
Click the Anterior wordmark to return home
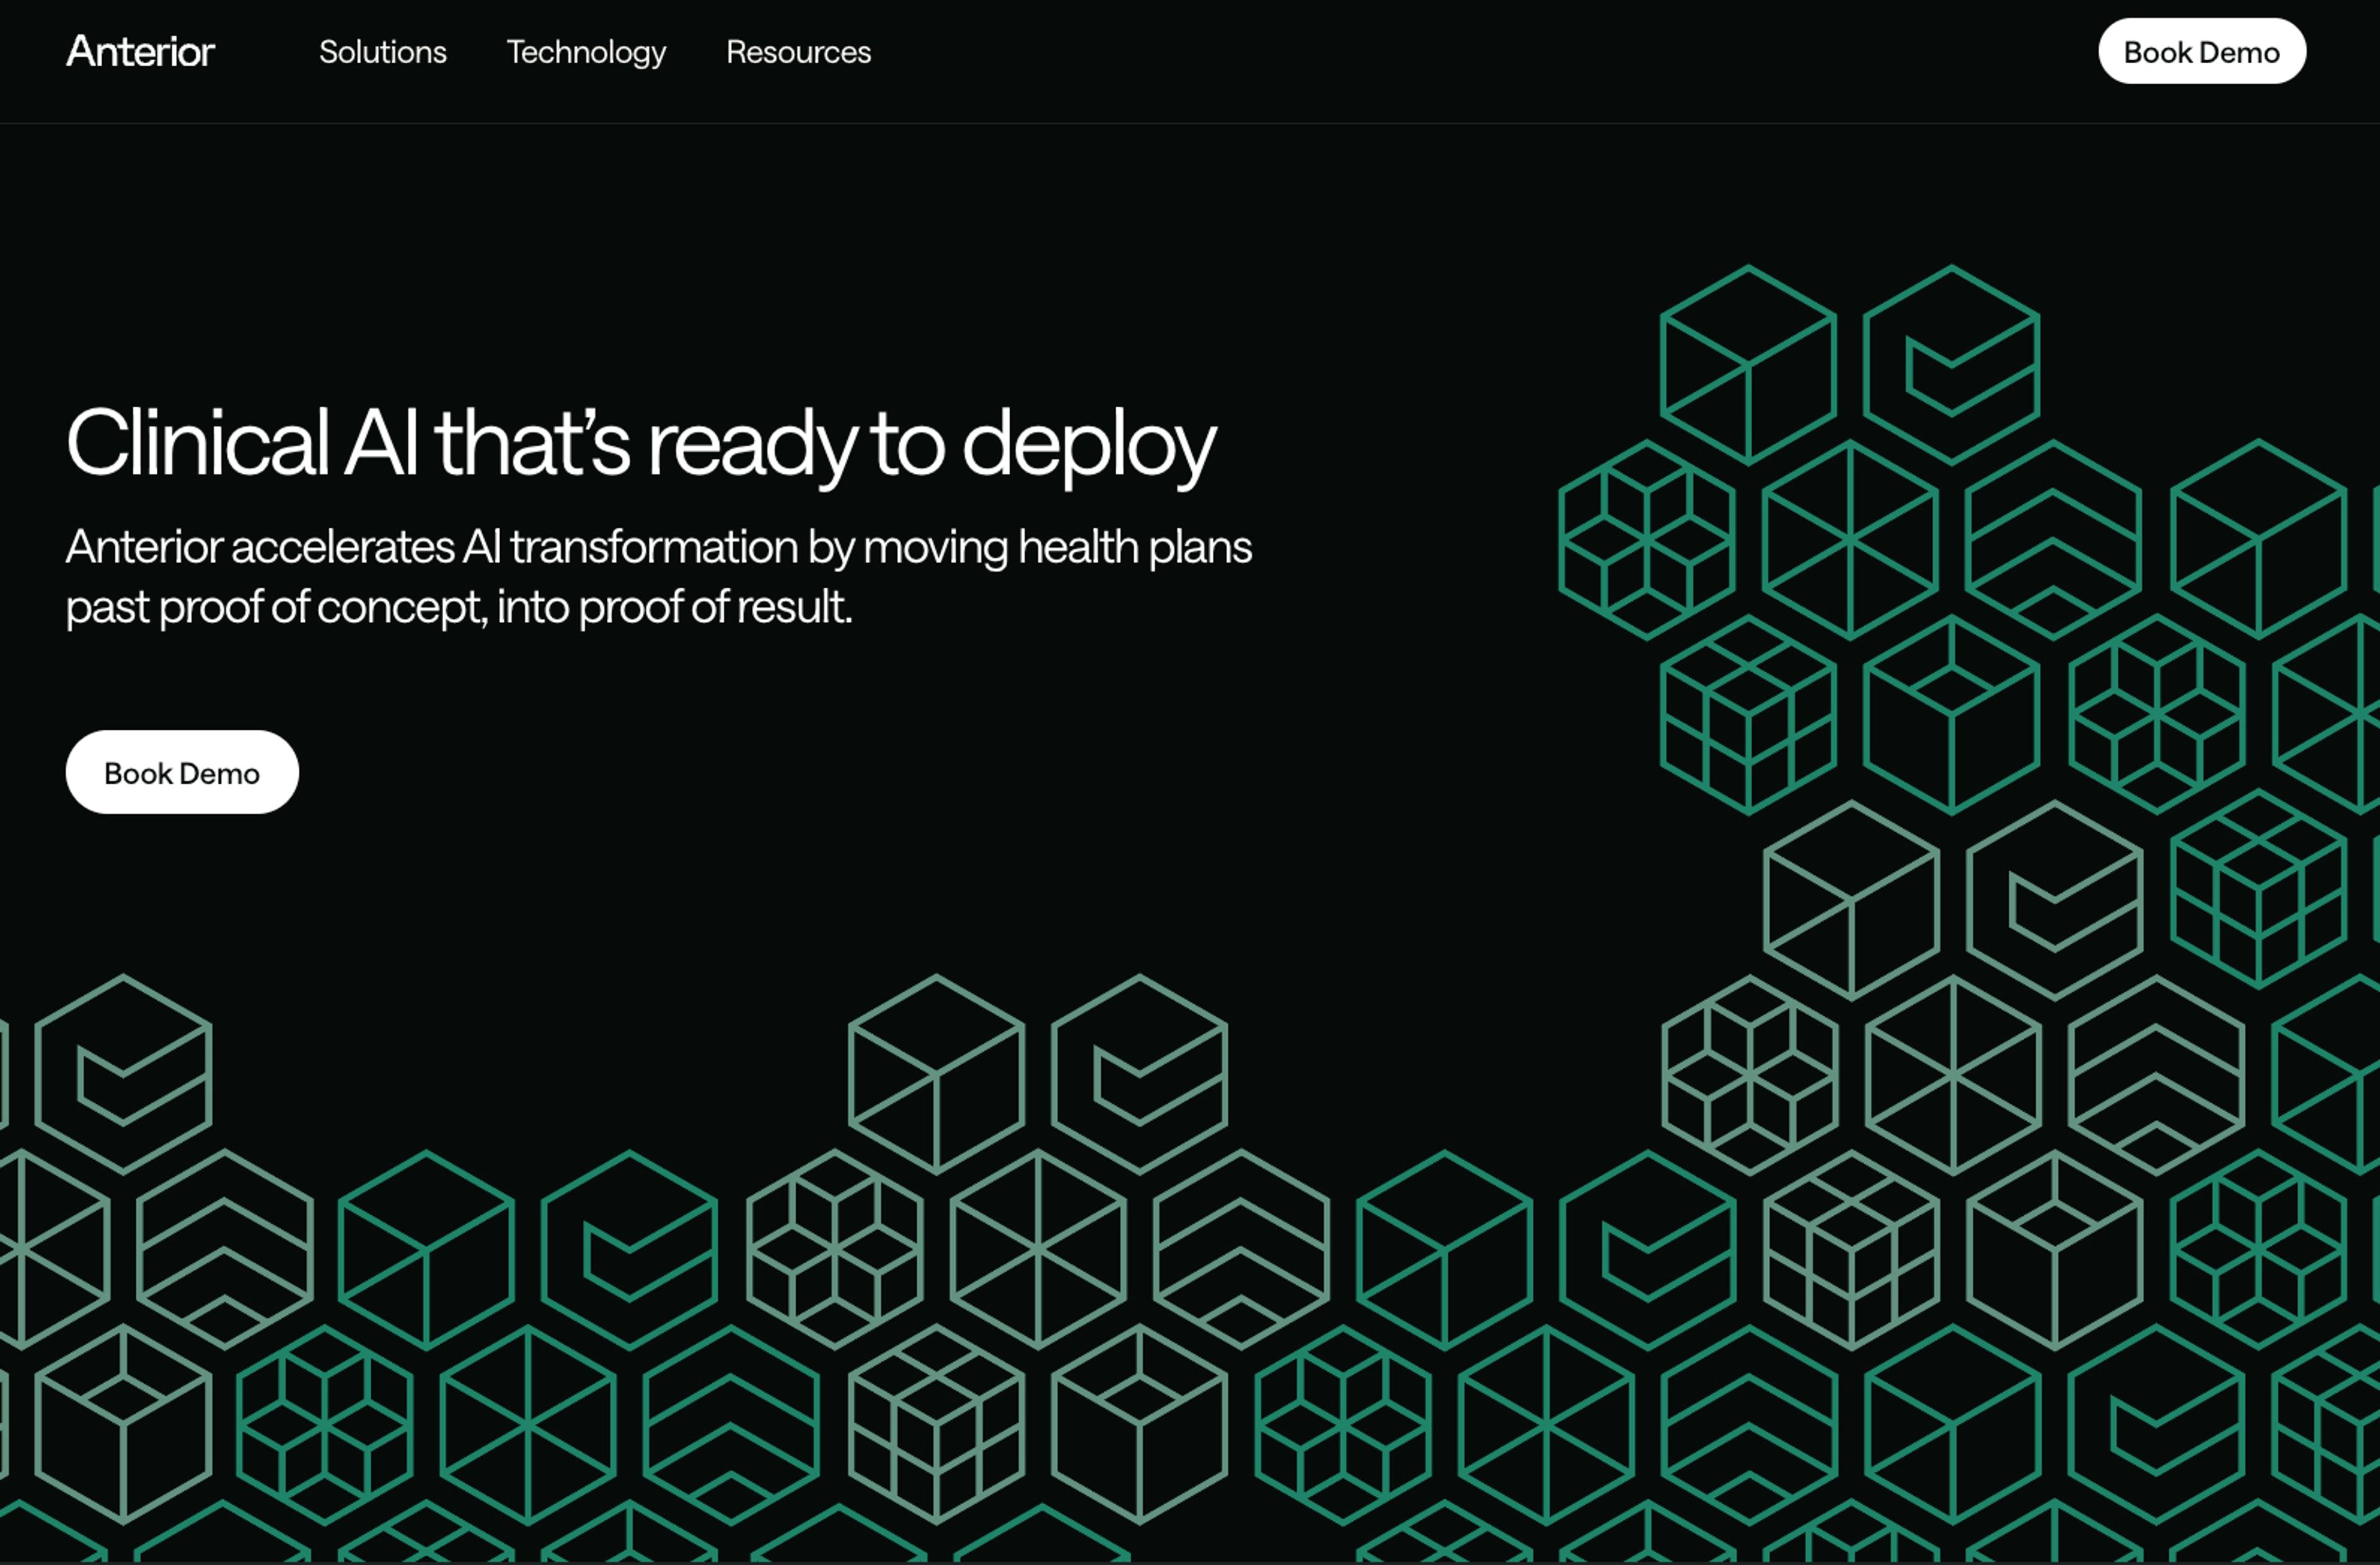tap(140, 51)
